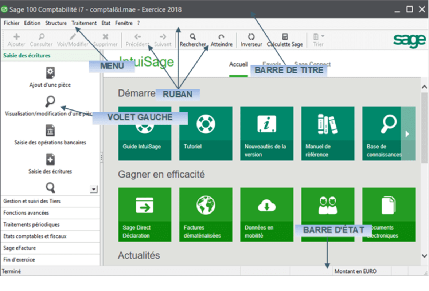The width and height of the screenshot is (429, 291).
Task: Open the Fenêtre menu
Action: (x=124, y=23)
